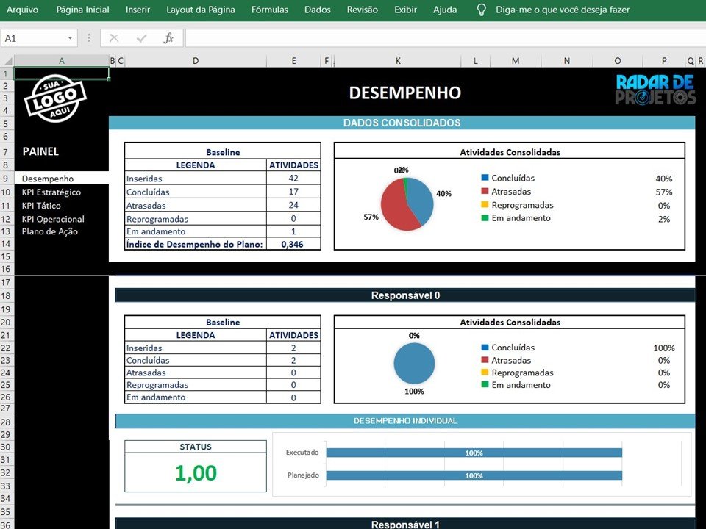
Task: Open the Name Box dropdown arrow
Action: point(69,37)
